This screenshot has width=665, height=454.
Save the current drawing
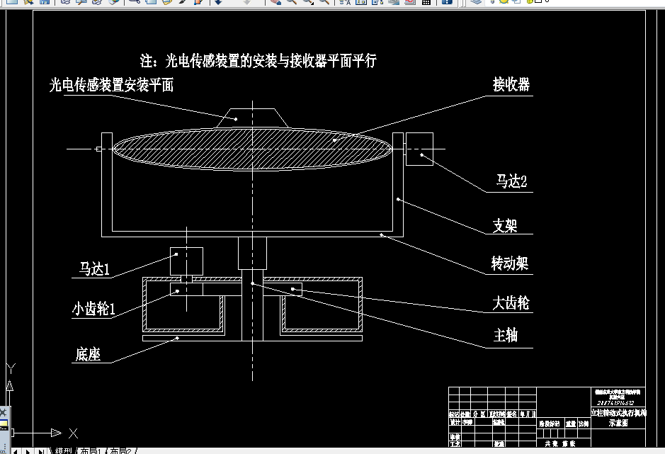(44, 3)
